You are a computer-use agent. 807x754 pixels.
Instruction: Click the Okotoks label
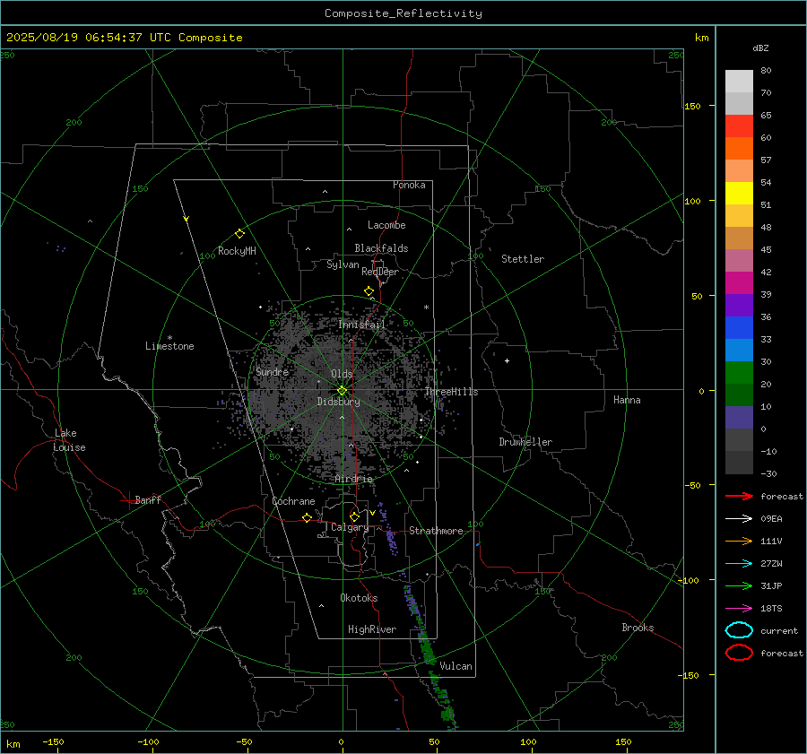pyautogui.click(x=359, y=598)
